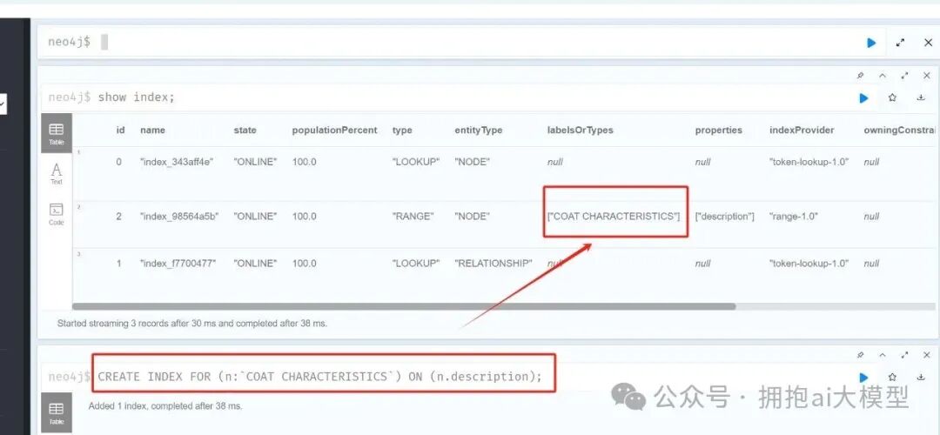Click the properties column header

pyautogui.click(x=718, y=130)
